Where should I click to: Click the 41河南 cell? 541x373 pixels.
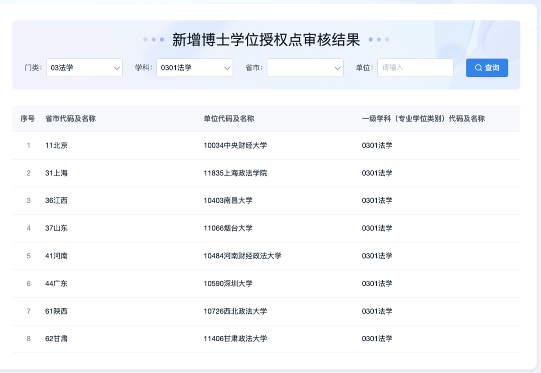tap(56, 256)
